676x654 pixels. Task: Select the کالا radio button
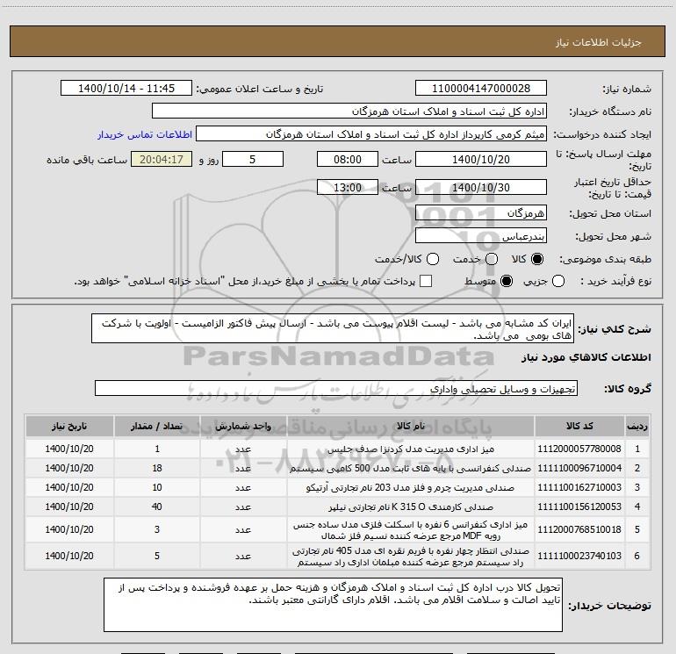click(x=537, y=259)
